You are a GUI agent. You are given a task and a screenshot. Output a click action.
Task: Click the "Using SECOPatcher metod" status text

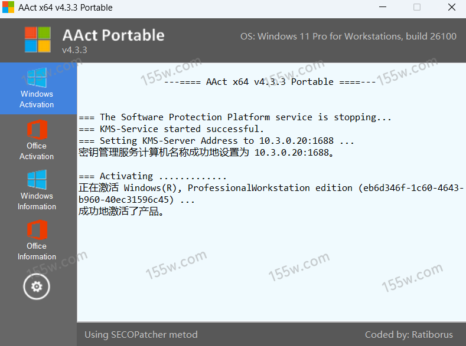[x=141, y=335]
